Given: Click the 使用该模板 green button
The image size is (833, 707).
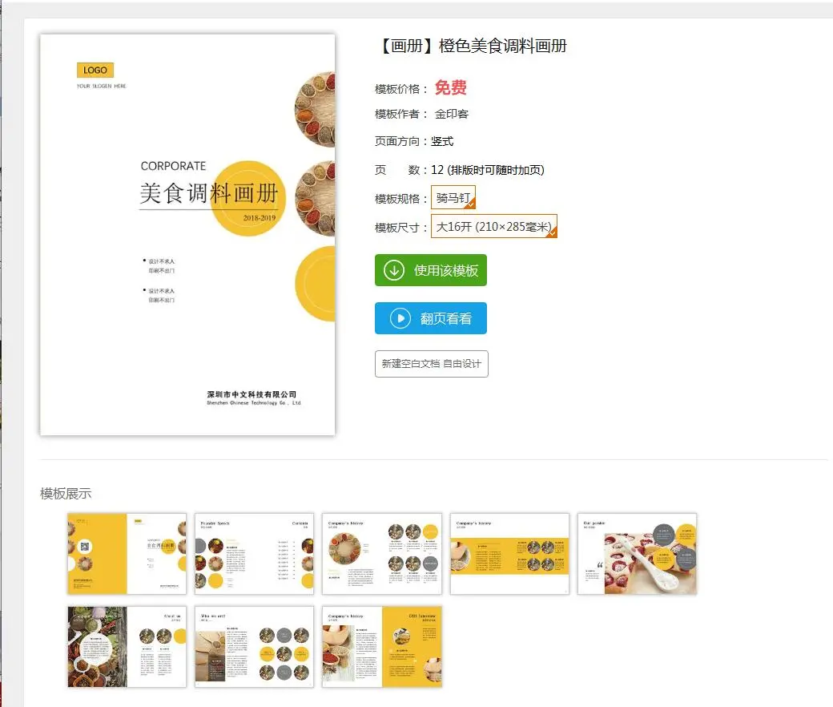Looking at the screenshot, I should (431, 270).
